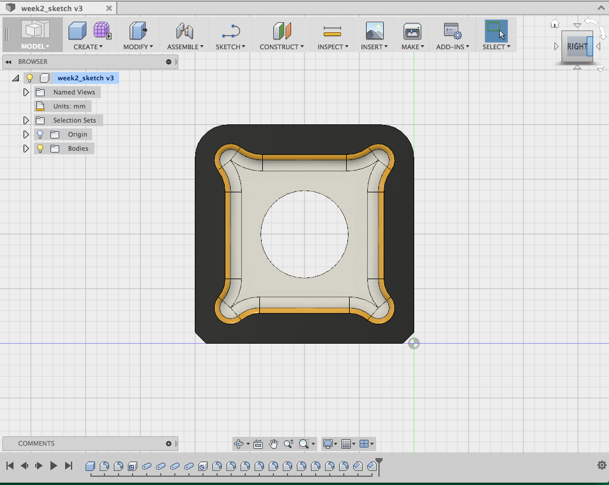Click the RIGHT face on the ViewCube
609x485 pixels.
pos(576,46)
